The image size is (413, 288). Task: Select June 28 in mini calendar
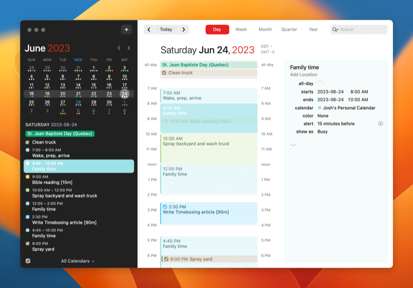(x=78, y=103)
